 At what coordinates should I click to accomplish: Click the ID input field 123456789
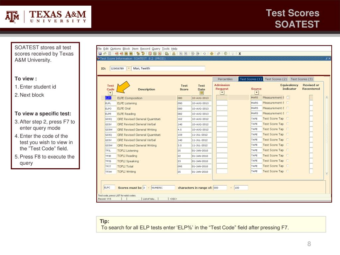tap(118, 68)
